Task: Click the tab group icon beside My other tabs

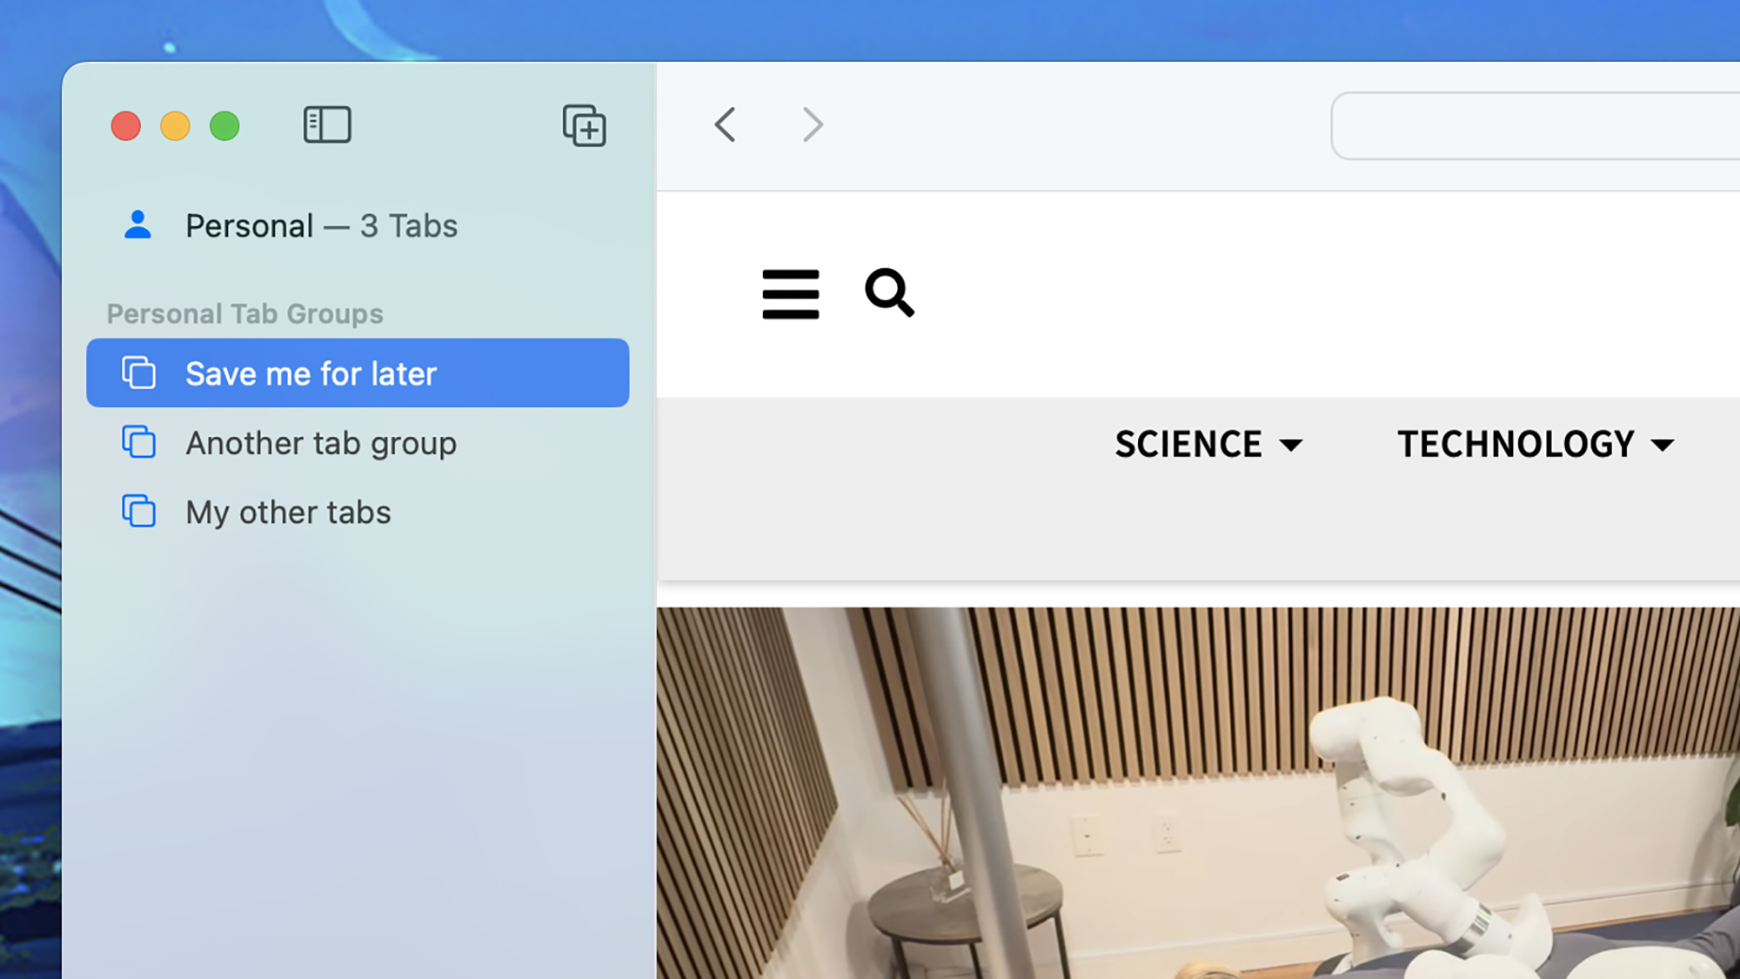Action: (x=139, y=512)
